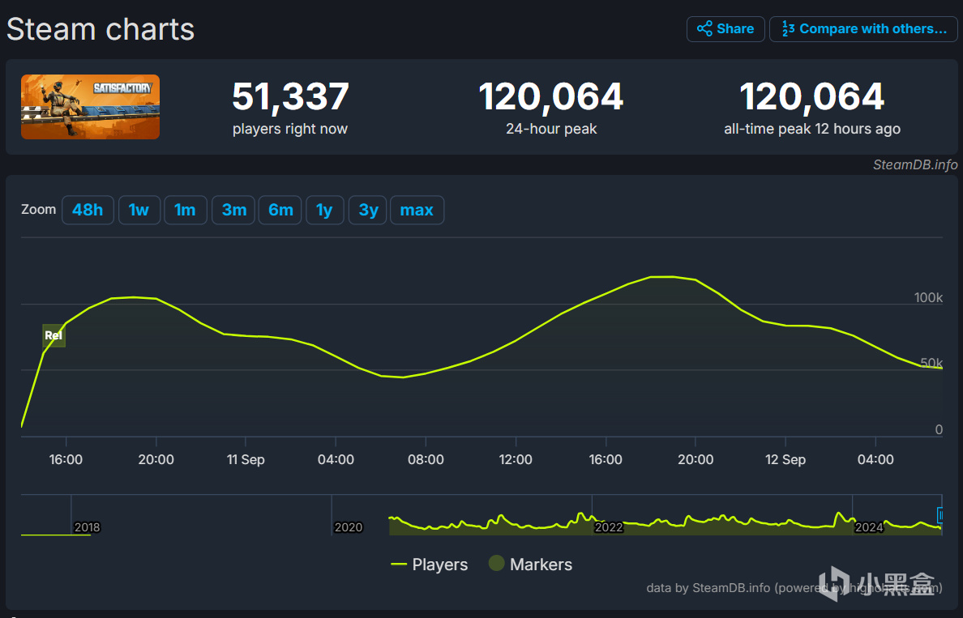Click the 2018 label in navigator
Screen dimensions: 963x618
coord(87,527)
